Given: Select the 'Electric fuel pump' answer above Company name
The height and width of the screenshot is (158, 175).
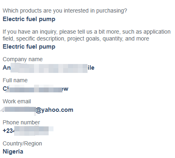Looking at the screenshot, I should coord(29,47).
